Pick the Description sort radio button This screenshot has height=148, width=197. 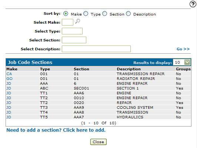[128, 14]
